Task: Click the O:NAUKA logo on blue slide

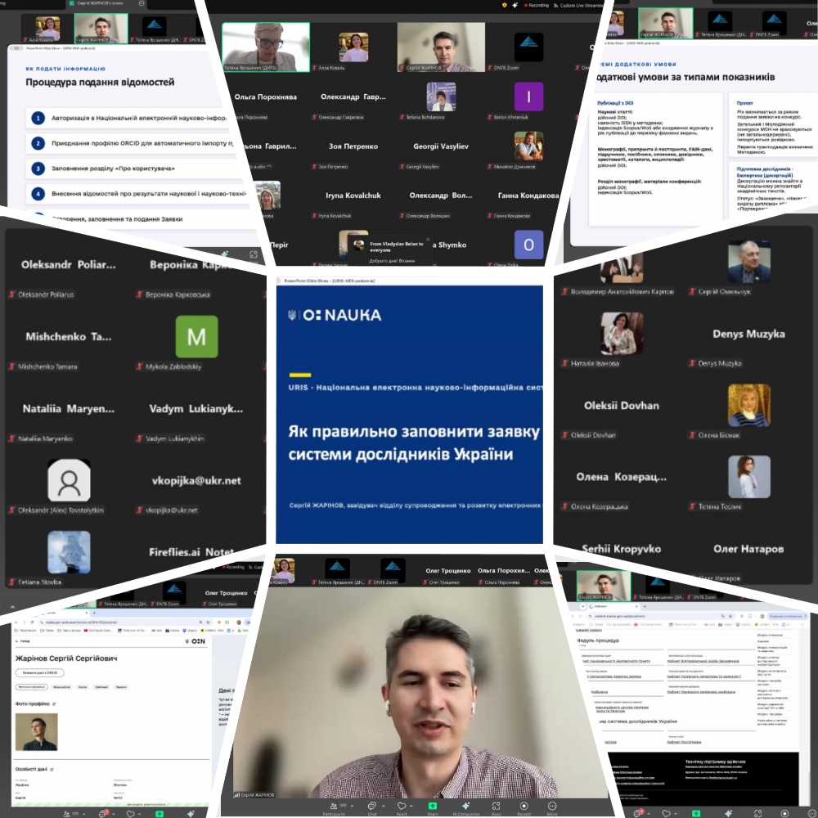Action: 335,315
